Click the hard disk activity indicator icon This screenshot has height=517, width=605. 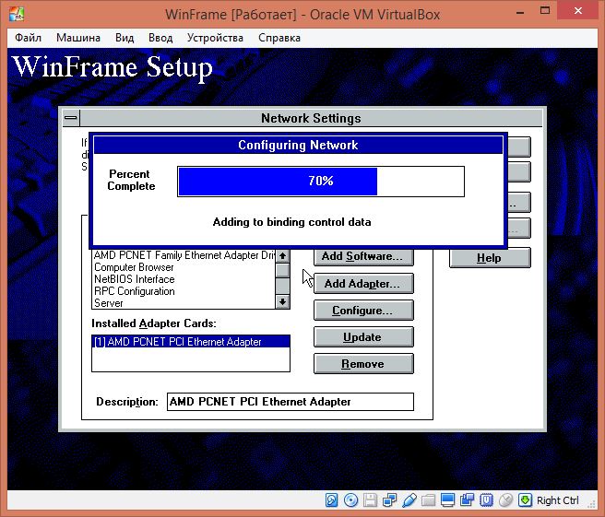[x=331, y=500]
